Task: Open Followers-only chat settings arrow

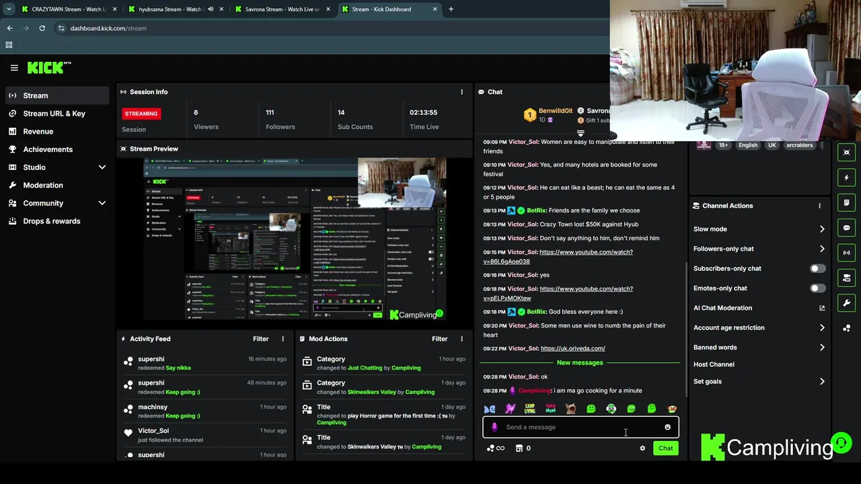Action: pyautogui.click(x=822, y=249)
